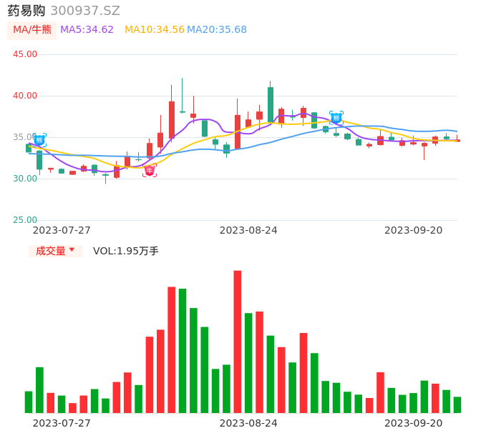Click the 25.00 price axis label
The width and height of the screenshot is (491, 433).
26,220
